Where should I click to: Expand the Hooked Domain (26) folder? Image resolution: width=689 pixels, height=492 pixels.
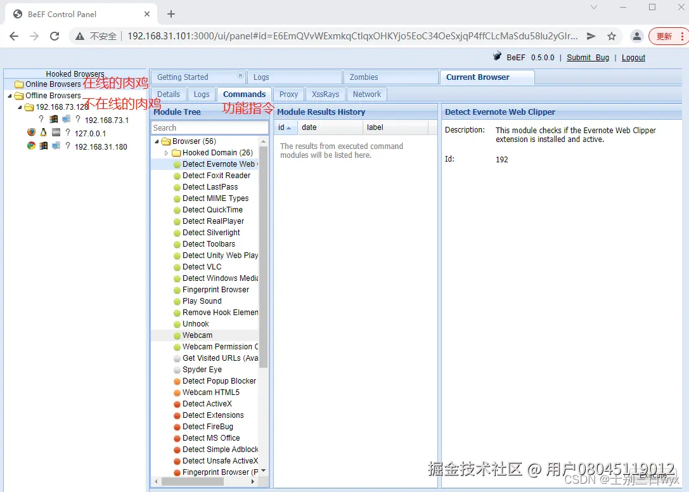pos(166,153)
